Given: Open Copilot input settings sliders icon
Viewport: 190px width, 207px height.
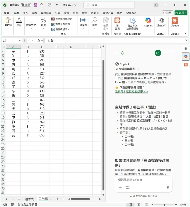Looking at the screenshot, I should (128, 187).
